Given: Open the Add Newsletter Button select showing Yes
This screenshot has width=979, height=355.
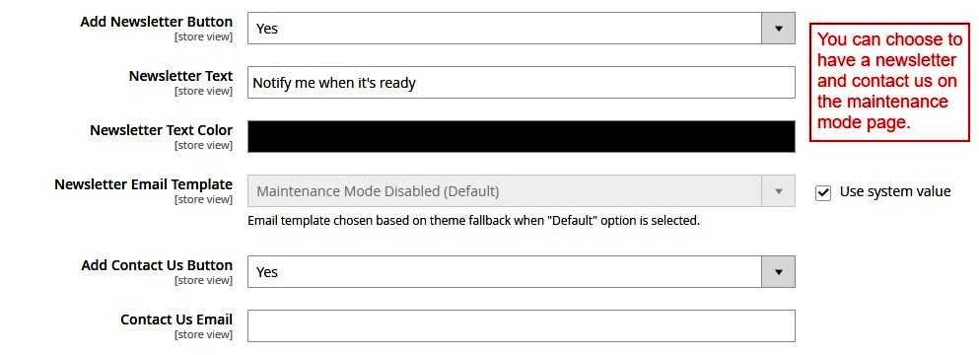Looking at the screenshot, I should pyautogui.click(x=522, y=29).
